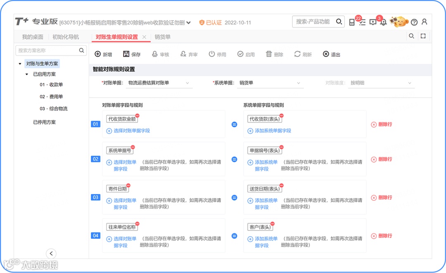Screen dimensions: 446x273
Task: Select the 对账生单规则设置 tab
Action: [x=116, y=37]
